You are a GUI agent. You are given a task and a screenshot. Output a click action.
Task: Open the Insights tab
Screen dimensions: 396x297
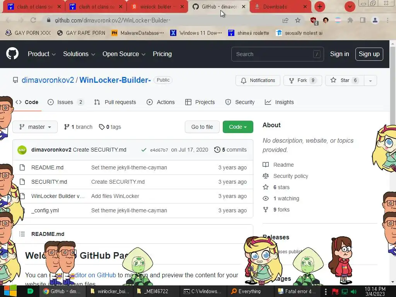point(279,102)
